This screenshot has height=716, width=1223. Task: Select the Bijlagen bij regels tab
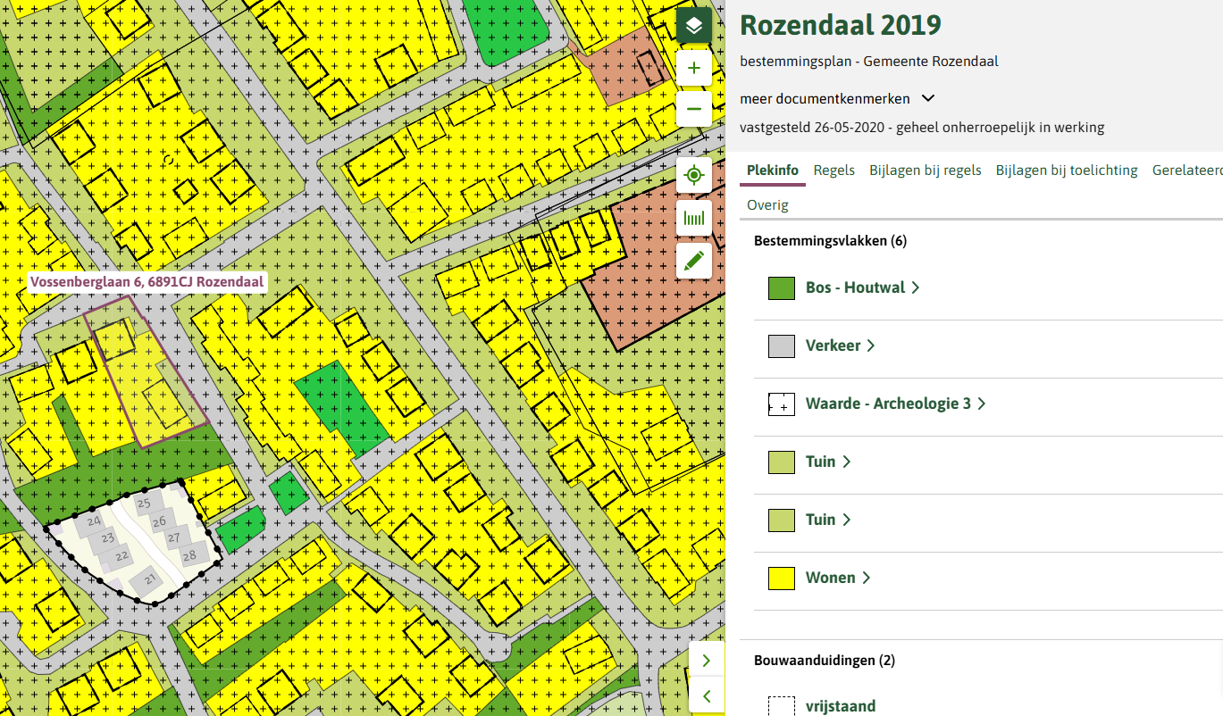pos(925,171)
